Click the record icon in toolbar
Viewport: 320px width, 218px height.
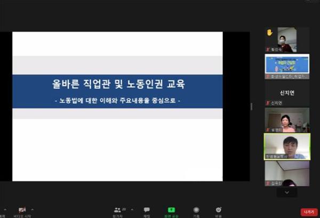pyautogui.click(x=196, y=210)
